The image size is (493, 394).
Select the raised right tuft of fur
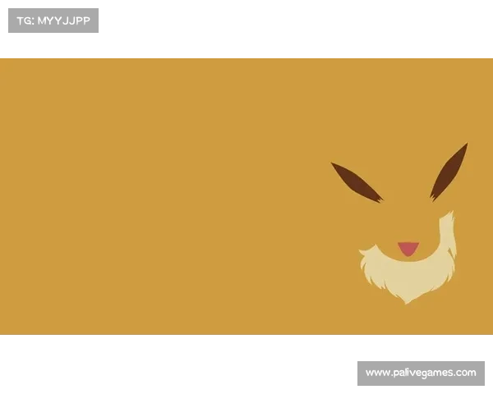pos(448,230)
